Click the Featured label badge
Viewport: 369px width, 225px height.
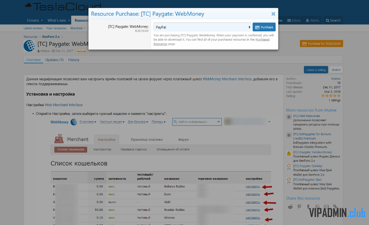tap(81, 51)
